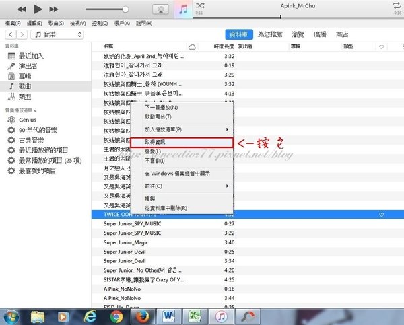This screenshot has height=325, width=404.
Task: Choose 在 Windows 檔案總管中顯示
Action: [182, 174]
